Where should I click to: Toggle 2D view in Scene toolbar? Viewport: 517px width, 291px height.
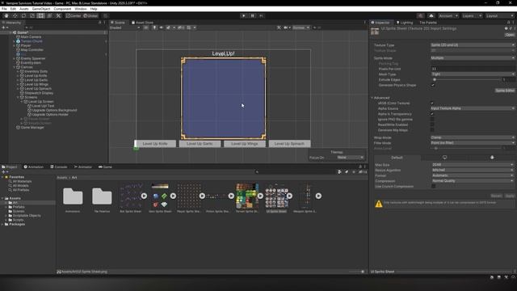(146, 27)
